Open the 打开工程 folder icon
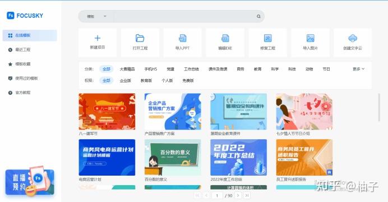The width and height of the screenshot is (388, 202). [140, 38]
